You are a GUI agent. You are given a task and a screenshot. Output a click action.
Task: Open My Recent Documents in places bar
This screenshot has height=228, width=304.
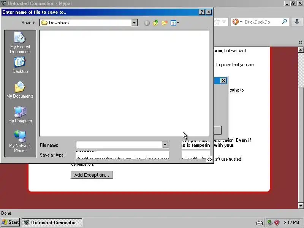[x=20, y=43]
